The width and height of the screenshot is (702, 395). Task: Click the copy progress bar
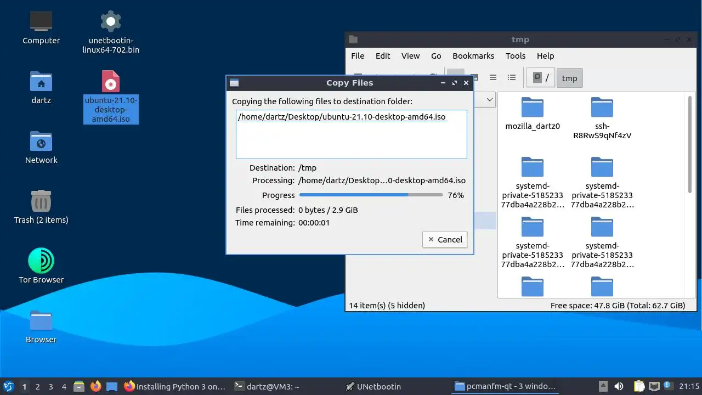point(371,195)
